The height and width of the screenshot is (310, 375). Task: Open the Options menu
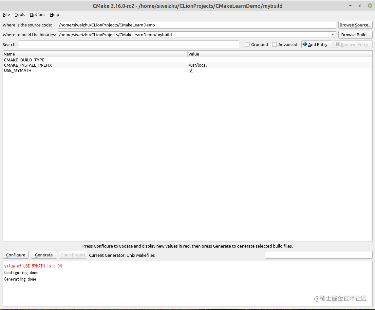click(x=38, y=15)
